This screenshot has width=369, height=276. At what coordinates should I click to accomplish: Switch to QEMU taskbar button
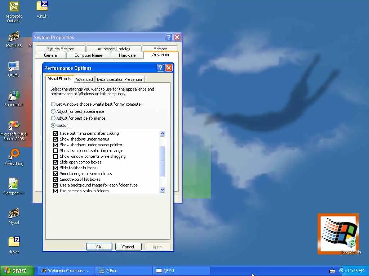click(x=181, y=271)
